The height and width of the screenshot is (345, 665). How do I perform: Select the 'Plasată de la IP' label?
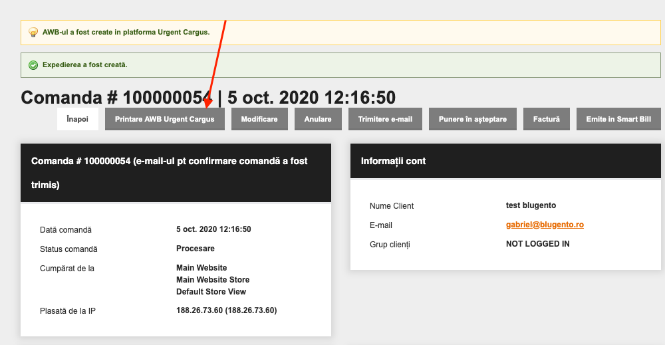[x=68, y=311]
